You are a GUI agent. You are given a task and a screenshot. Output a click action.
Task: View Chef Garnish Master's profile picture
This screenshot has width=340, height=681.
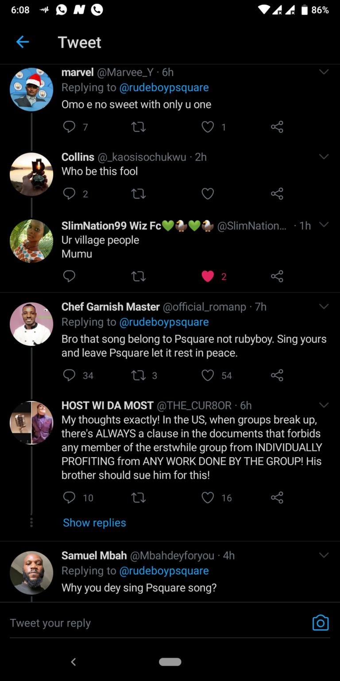tap(31, 324)
